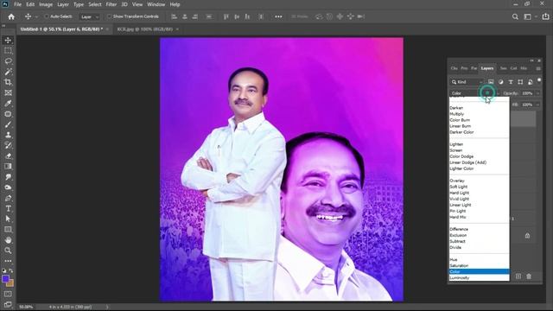Select the Hand tool
The height and width of the screenshot is (311, 553).
click(x=8, y=240)
